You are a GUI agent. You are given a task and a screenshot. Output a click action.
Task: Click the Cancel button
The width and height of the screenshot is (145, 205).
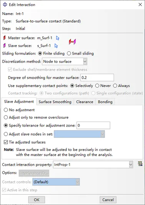(108, 200)
